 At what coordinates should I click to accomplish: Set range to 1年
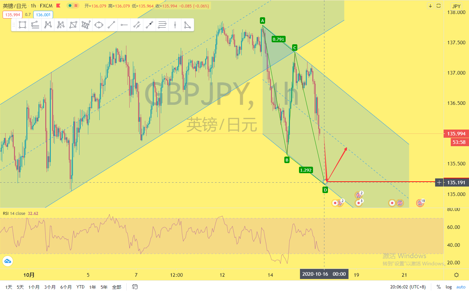(93, 287)
